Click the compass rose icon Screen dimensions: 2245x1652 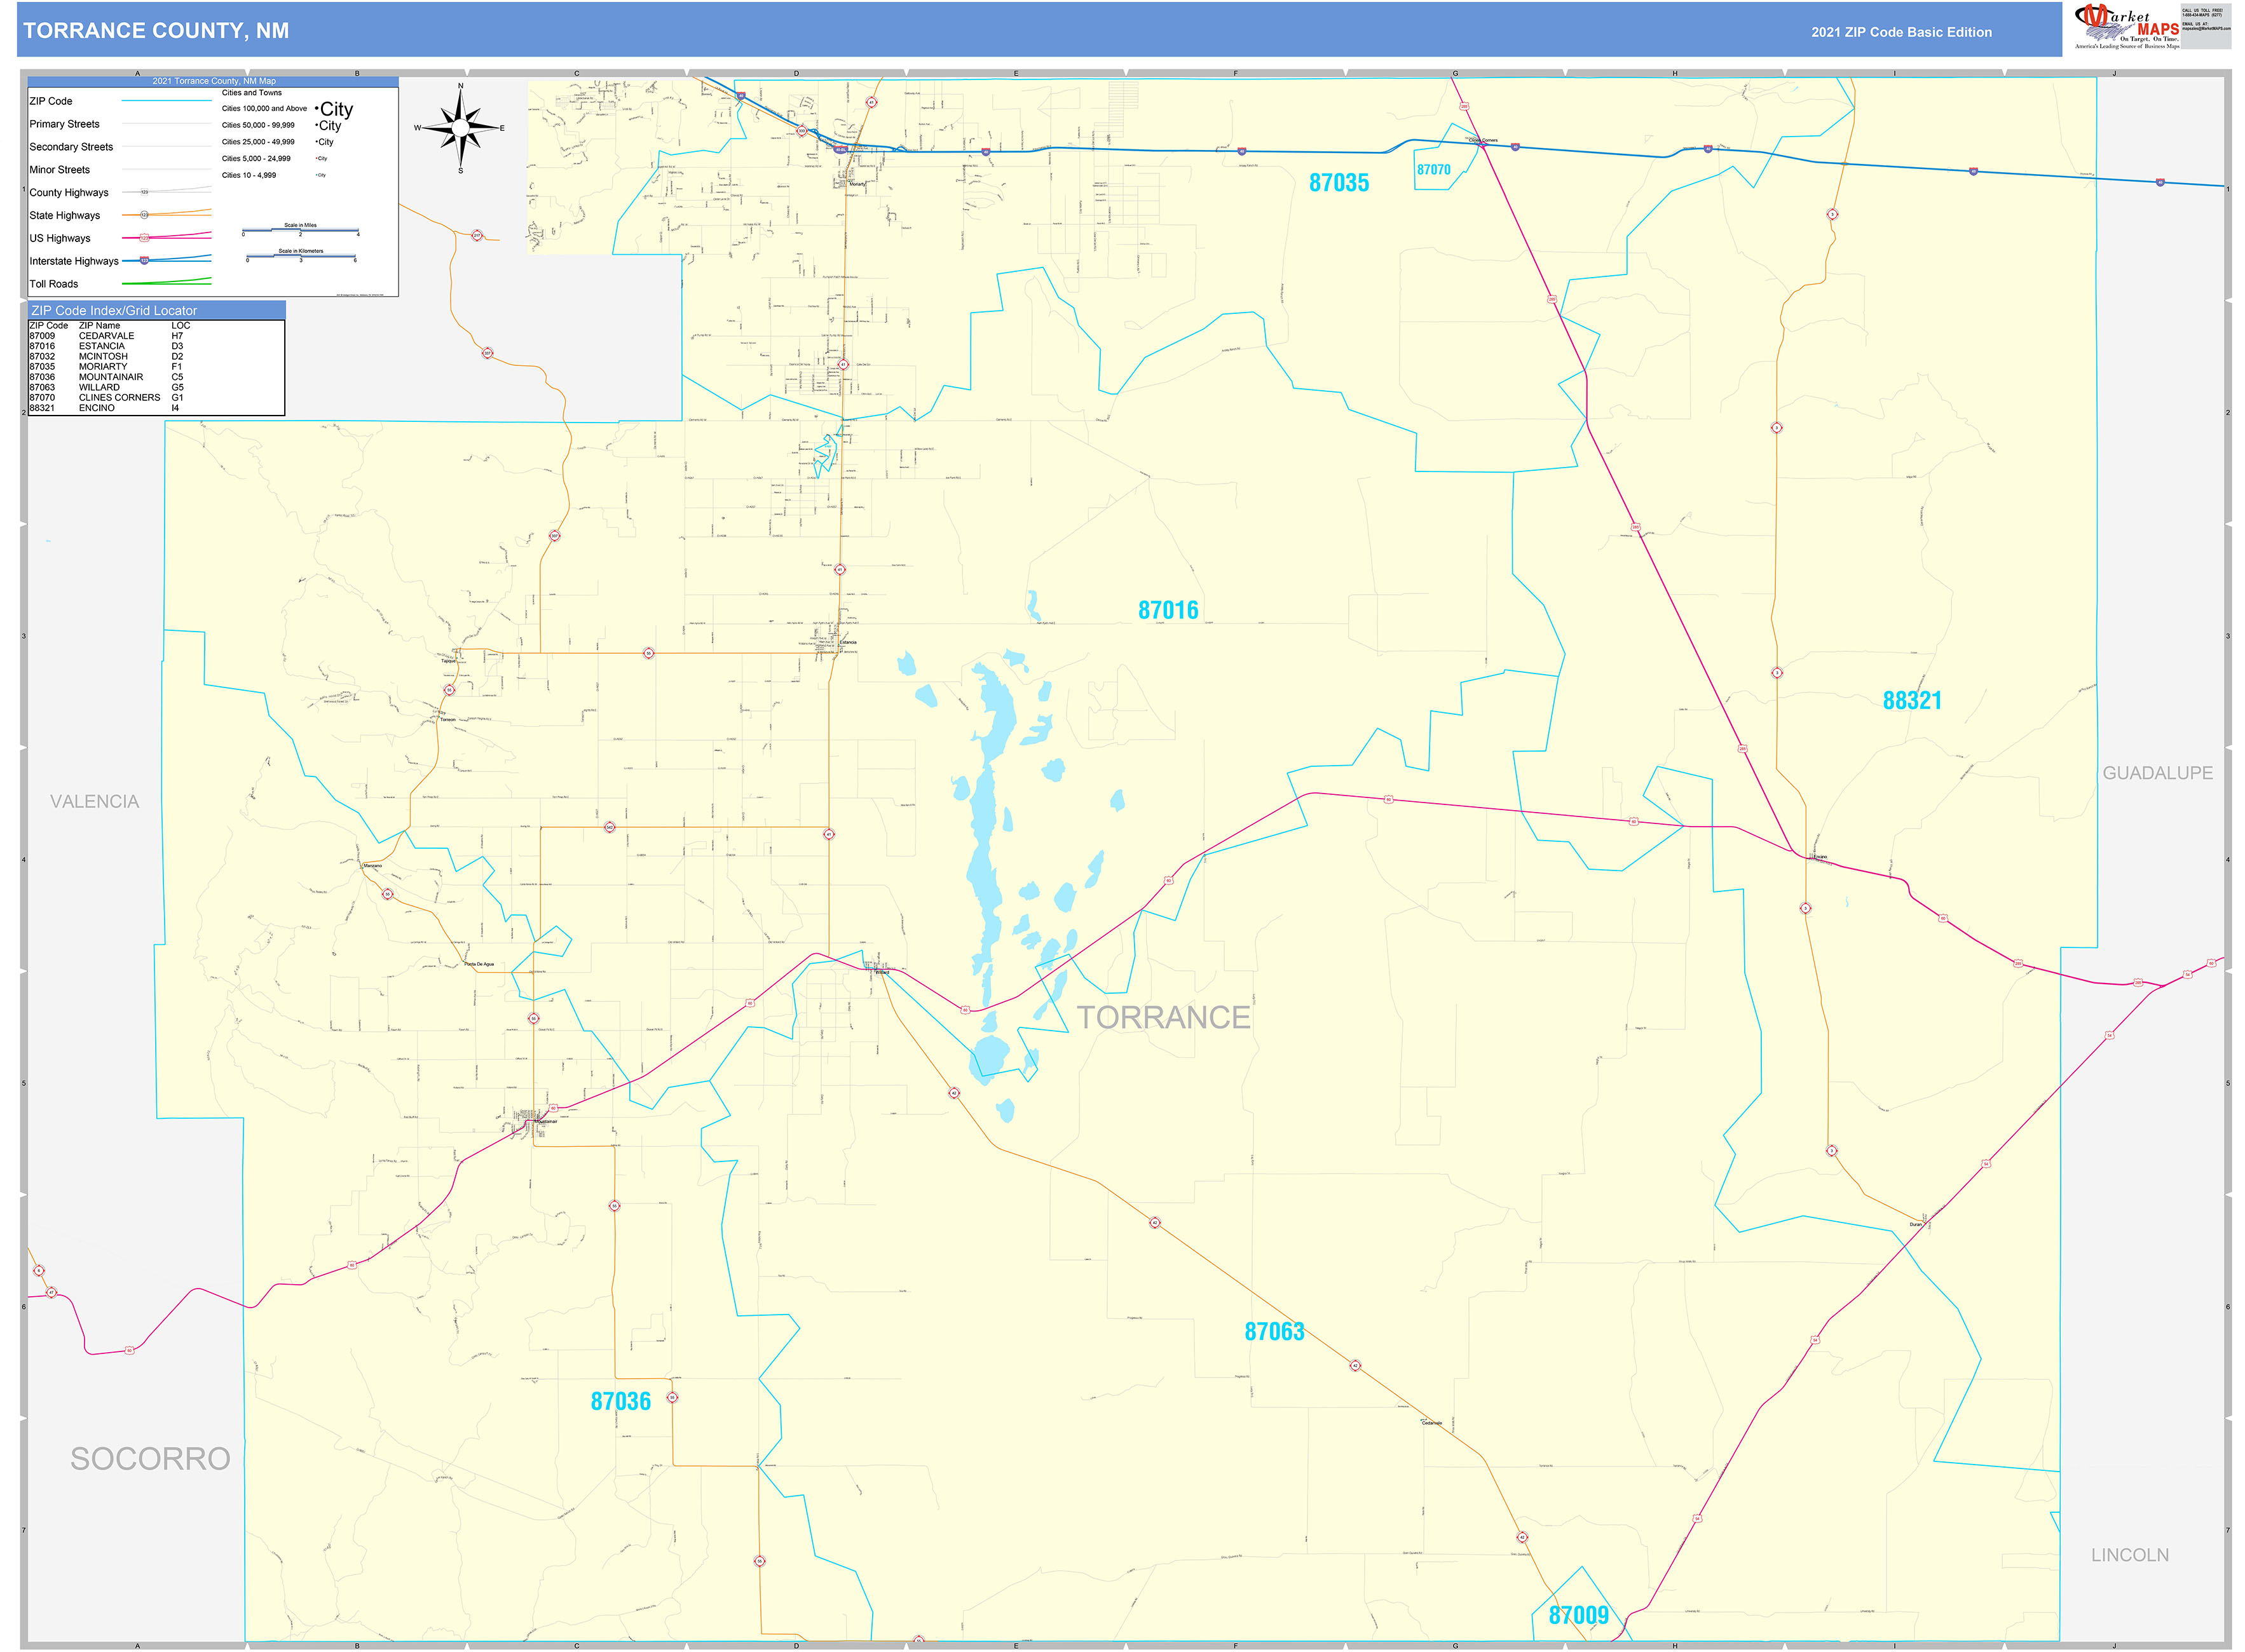(x=460, y=128)
